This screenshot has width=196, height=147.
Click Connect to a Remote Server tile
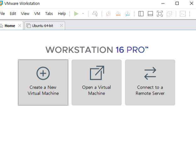click(x=150, y=82)
